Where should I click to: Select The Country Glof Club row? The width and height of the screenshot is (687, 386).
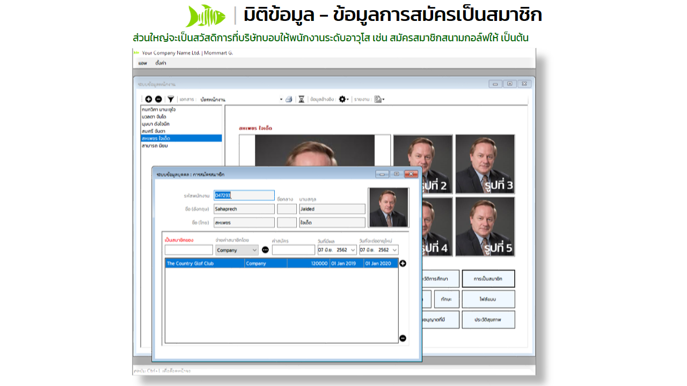282,263
